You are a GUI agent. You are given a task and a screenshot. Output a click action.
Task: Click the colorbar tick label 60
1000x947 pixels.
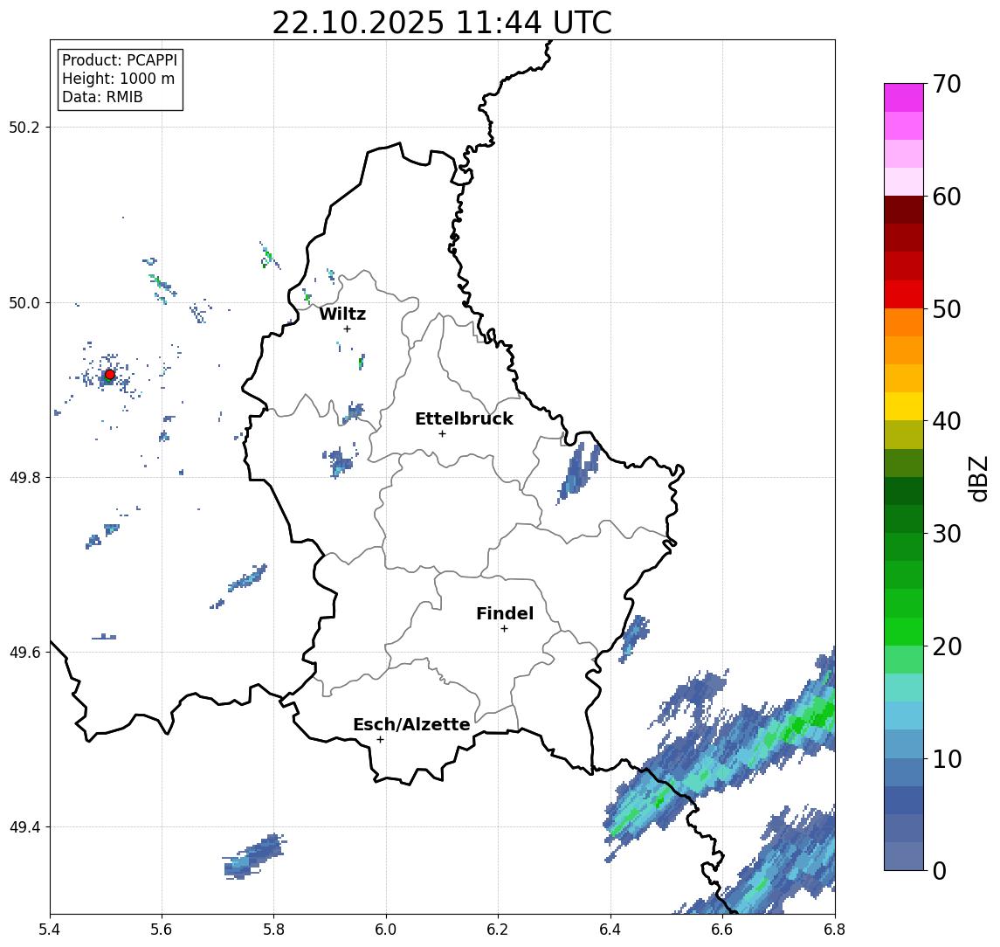(947, 197)
